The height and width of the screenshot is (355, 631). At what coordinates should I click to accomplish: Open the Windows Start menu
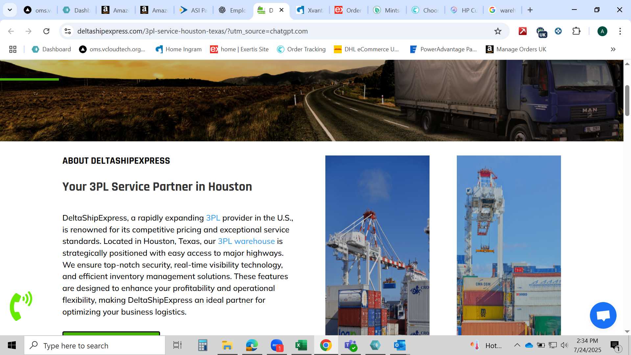click(12, 345)
